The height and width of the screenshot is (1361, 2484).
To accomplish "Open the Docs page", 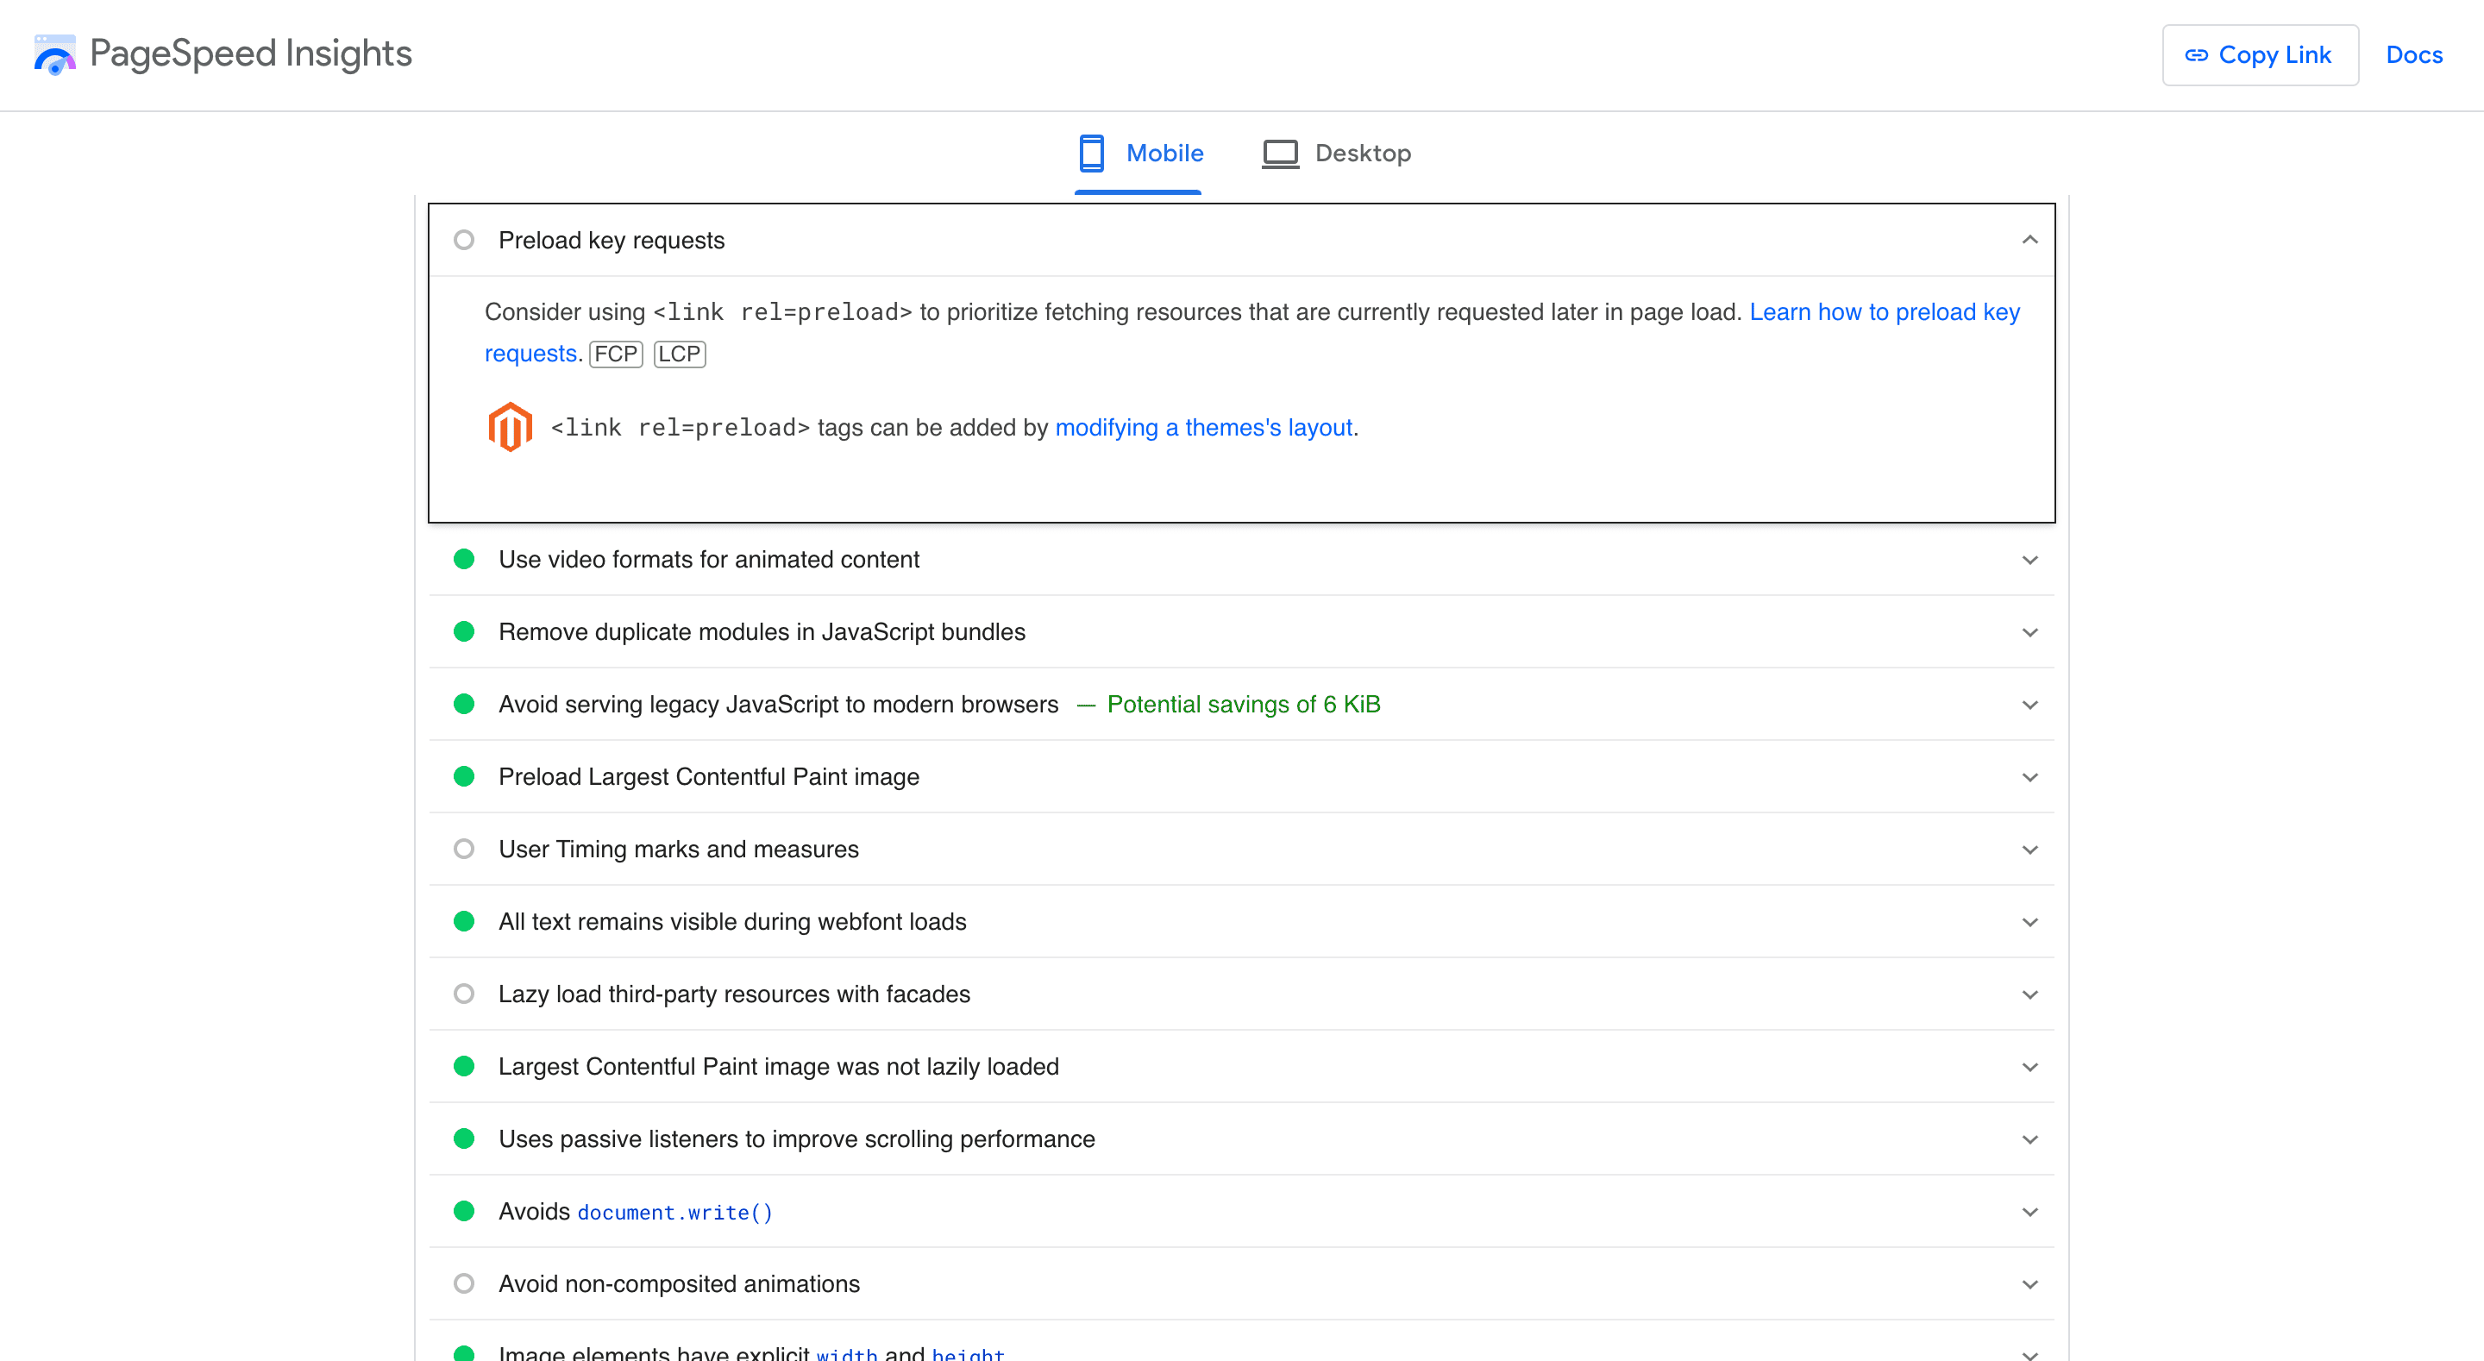I will (2413, 55).
